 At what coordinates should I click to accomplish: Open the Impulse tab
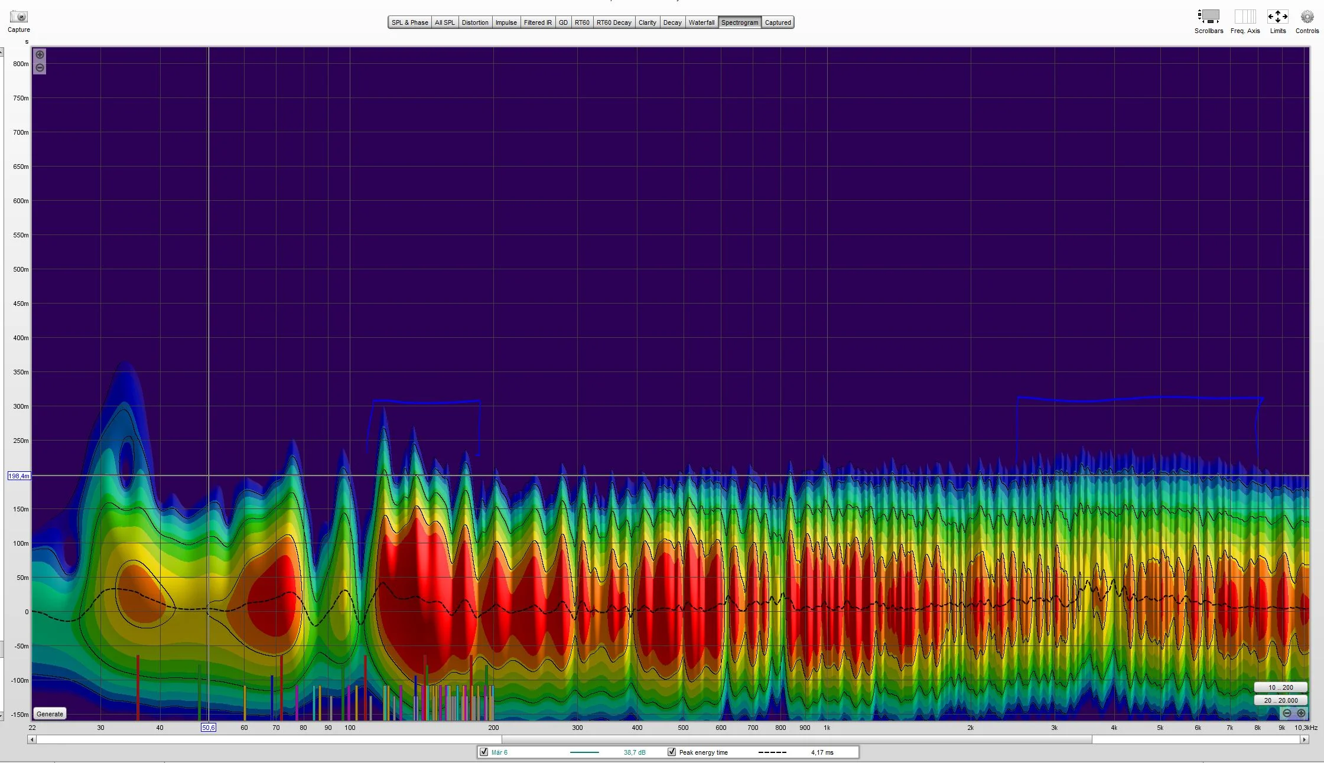506,22
